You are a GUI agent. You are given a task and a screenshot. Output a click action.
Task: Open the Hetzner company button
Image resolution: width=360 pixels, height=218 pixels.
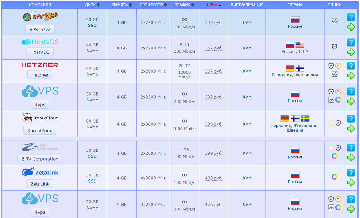pos(40,75)
